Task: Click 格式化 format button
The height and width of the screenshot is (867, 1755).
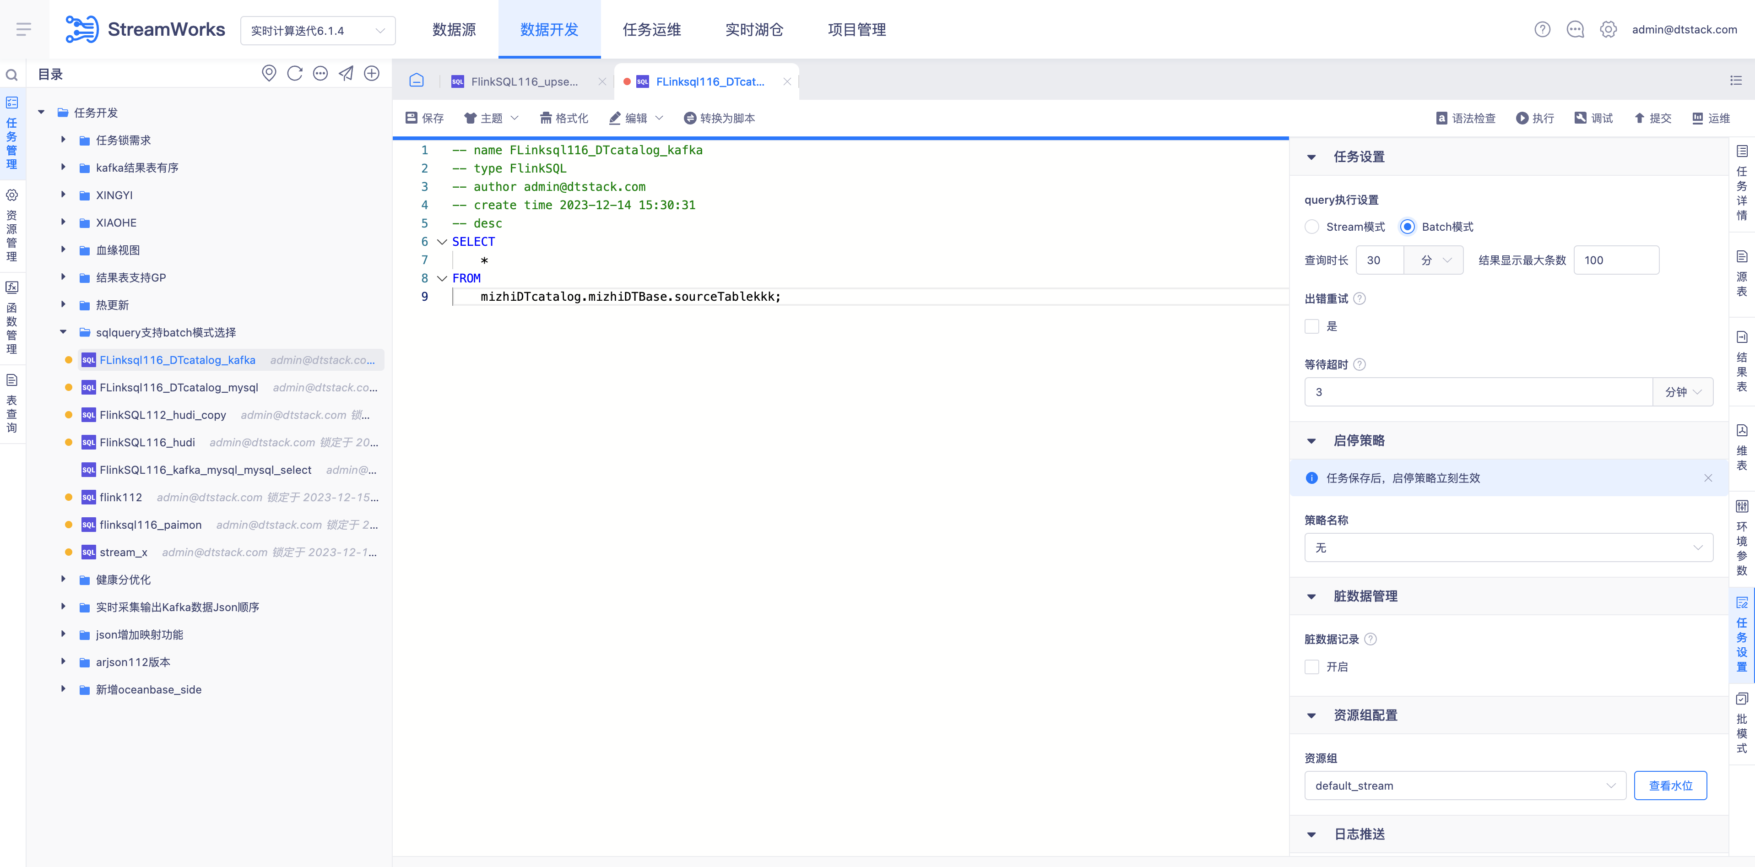Action: click(563, 119)
